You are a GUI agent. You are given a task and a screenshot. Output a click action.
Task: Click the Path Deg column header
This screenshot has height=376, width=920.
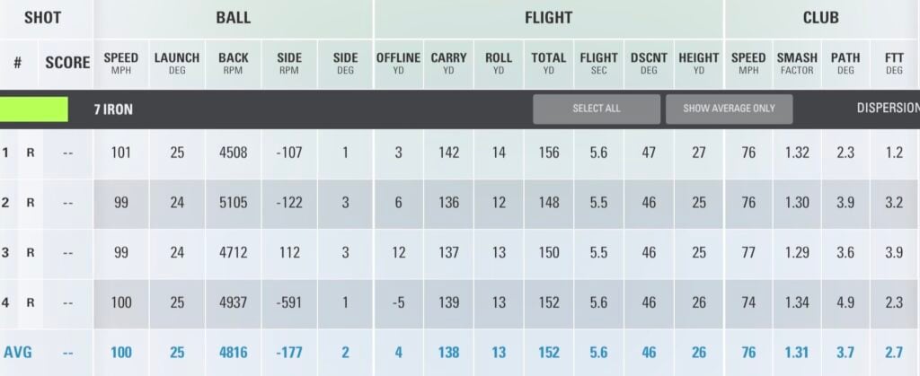[x=845, y=63]
